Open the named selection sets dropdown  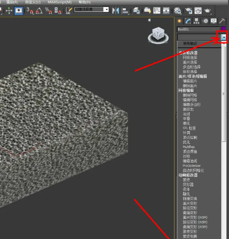pyautogui.click(x=107, y=9)
